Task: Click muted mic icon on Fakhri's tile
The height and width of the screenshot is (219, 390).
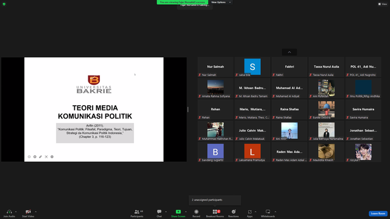Action: tap(274, 75)
